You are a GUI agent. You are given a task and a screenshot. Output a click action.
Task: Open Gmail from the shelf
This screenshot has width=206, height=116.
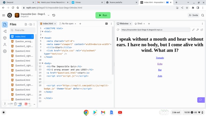(103, 112)
